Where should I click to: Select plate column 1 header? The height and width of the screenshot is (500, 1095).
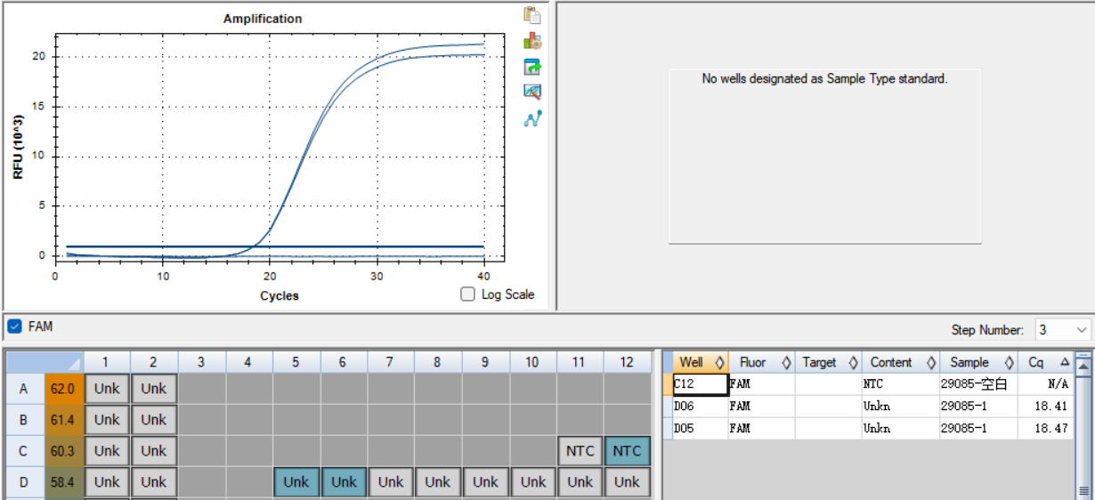pos(106,362)
